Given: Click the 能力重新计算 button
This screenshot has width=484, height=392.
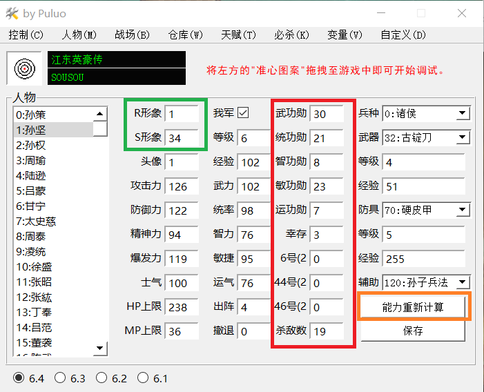Looking at the screenshot, I should 413,307.
